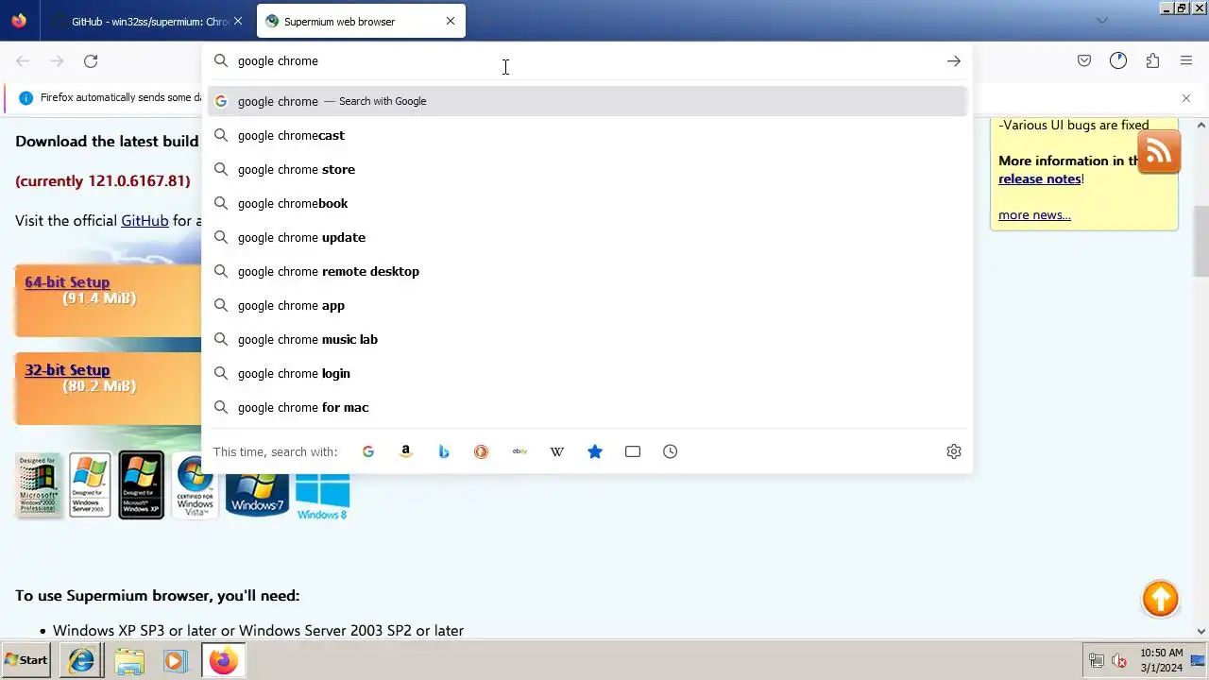Search open tabs using the tab icon

tap(633, 451)
